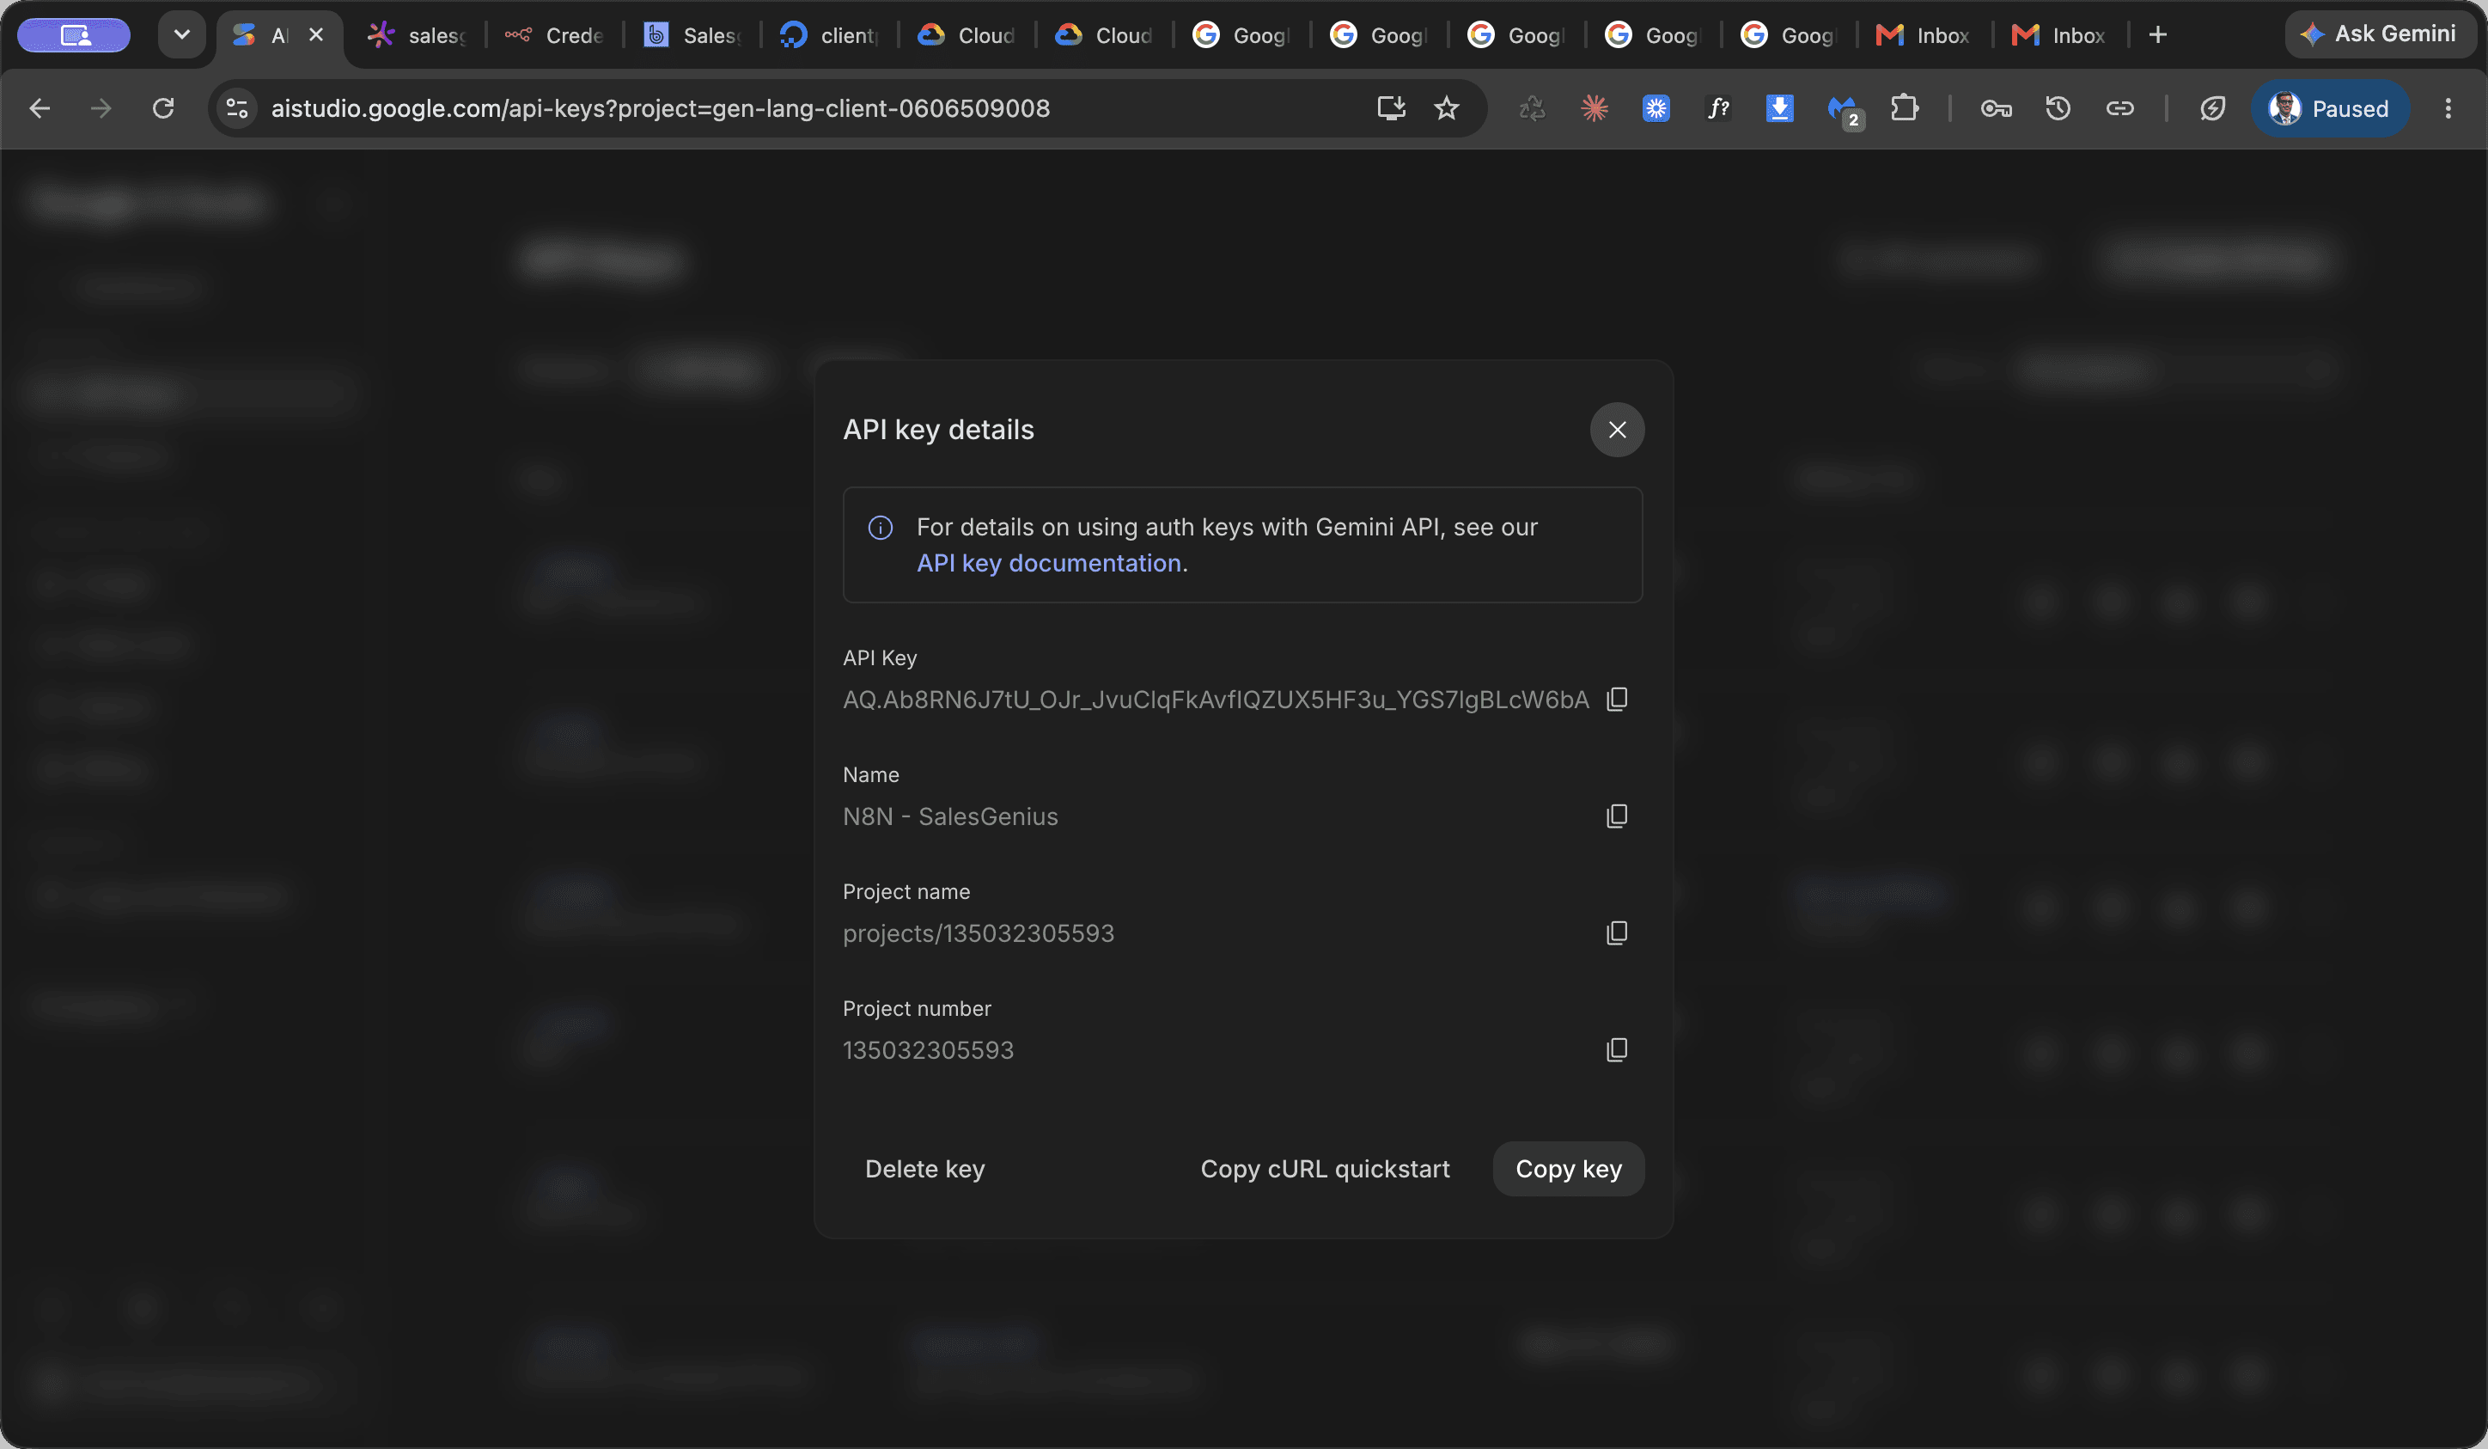Switch to the Crede n8n tab
This screenshot has height=1449, width=2488.
click(554, 35)
